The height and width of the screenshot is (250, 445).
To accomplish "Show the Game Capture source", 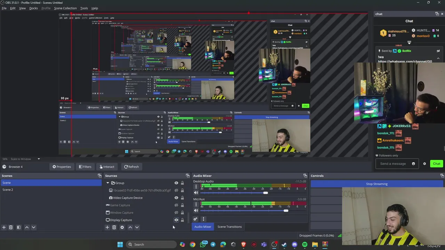I will point(176,205).
